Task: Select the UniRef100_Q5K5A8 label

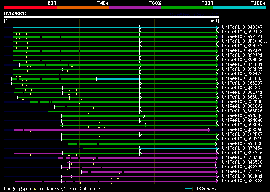Action: click(242, 130)
